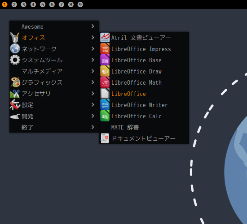
Task: Click the LibreOffice Calc icon
Action: click(x=105, y=116)
